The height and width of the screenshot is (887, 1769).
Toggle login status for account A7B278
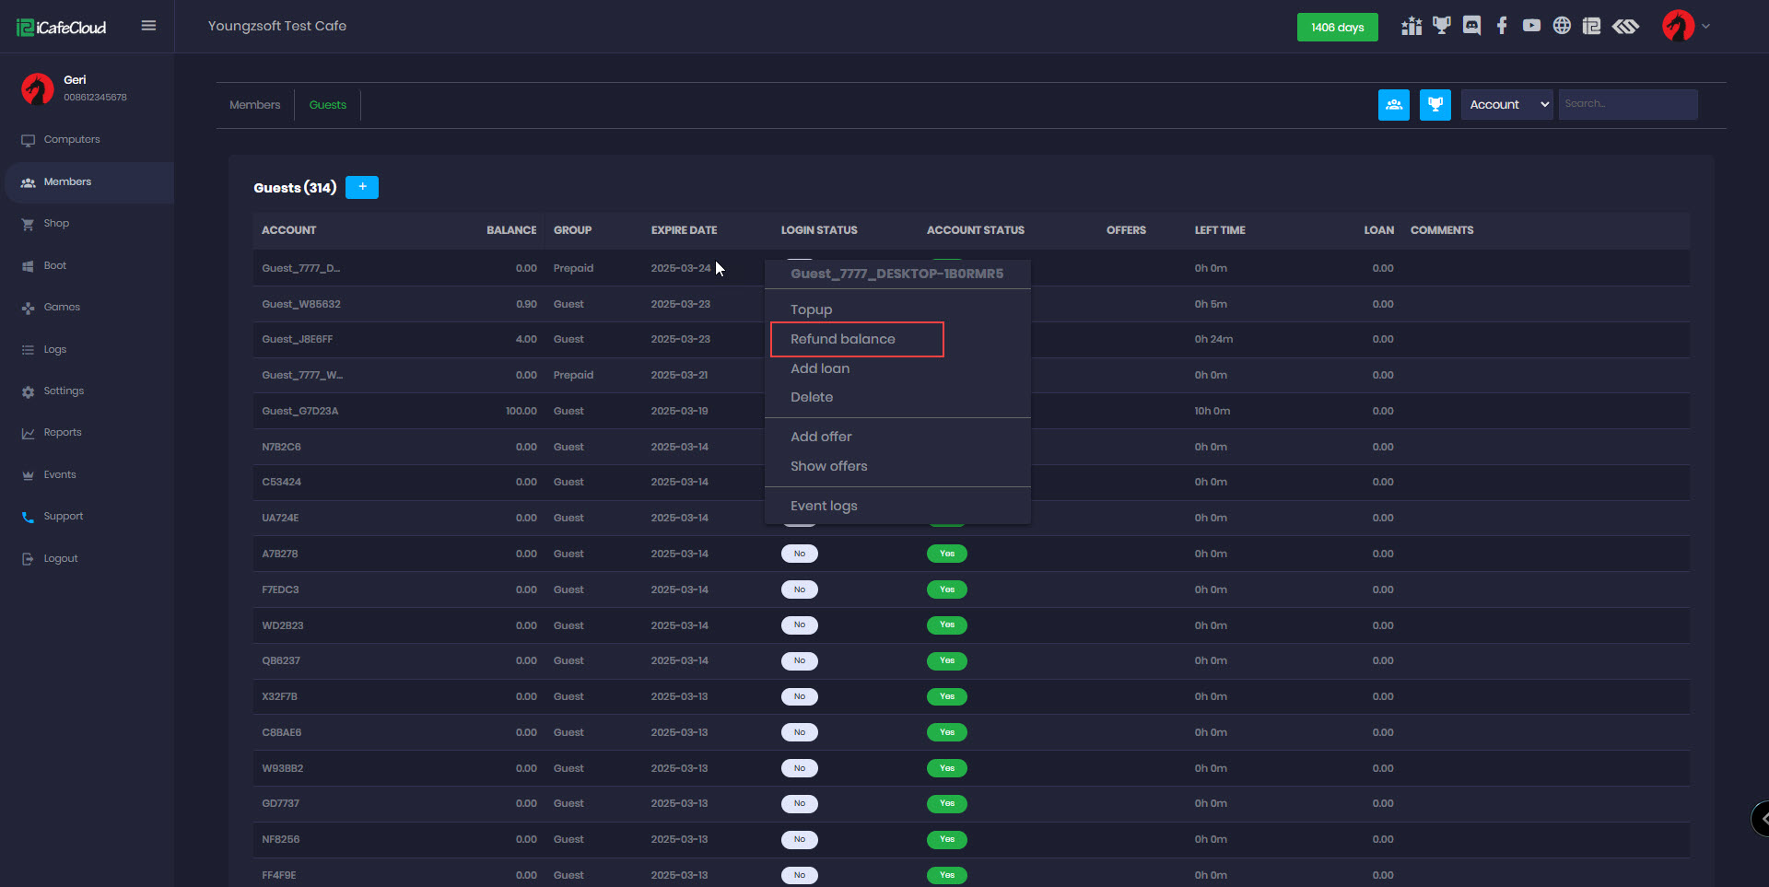coord(799,554)
